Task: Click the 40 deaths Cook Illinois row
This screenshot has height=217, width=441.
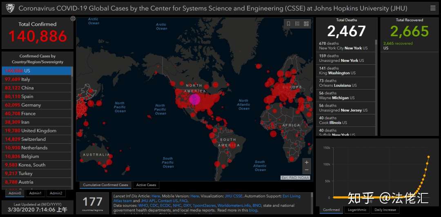Action: tap(347, 120)
